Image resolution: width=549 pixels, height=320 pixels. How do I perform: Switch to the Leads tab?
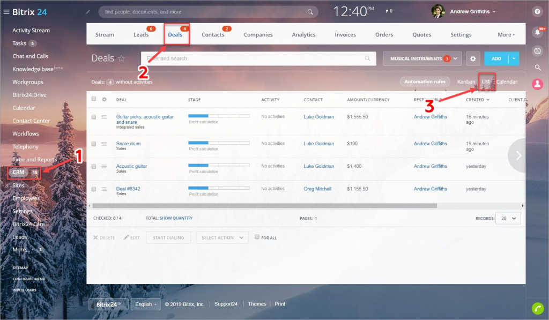[141, 35]
